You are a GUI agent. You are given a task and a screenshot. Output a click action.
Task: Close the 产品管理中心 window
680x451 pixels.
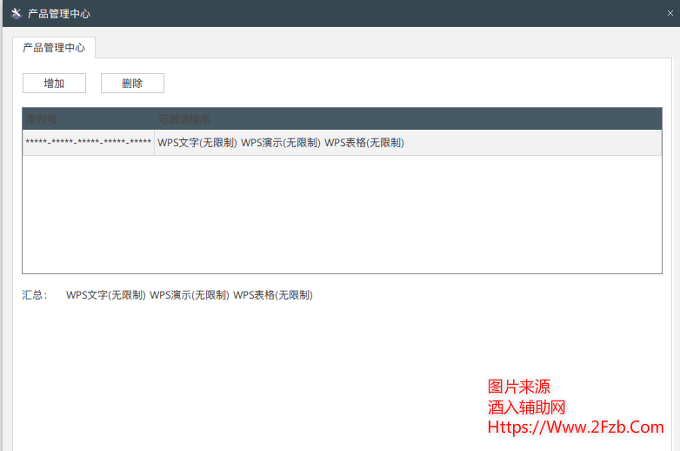pos(670,13)
